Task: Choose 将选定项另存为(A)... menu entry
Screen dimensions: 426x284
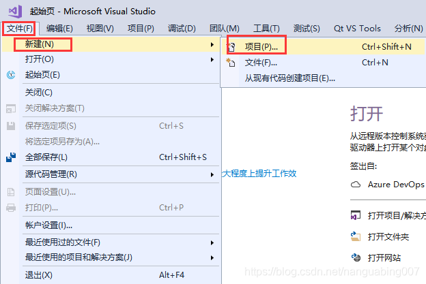Action: point(111,142)
